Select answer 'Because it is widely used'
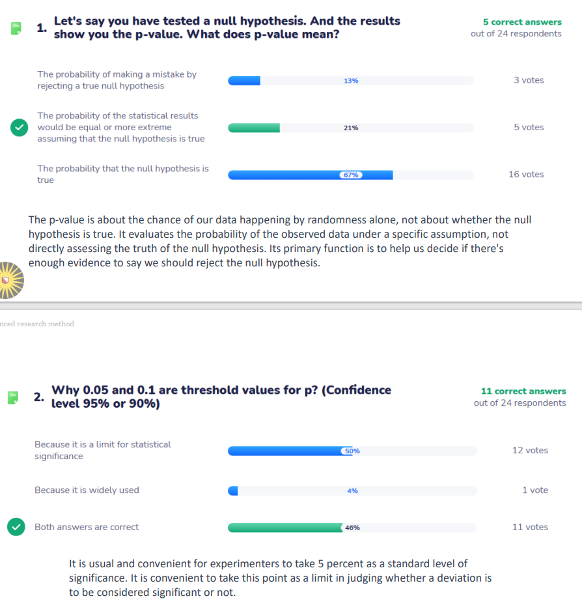The height and width of the screenshot is (607, 582). point(87,490)
